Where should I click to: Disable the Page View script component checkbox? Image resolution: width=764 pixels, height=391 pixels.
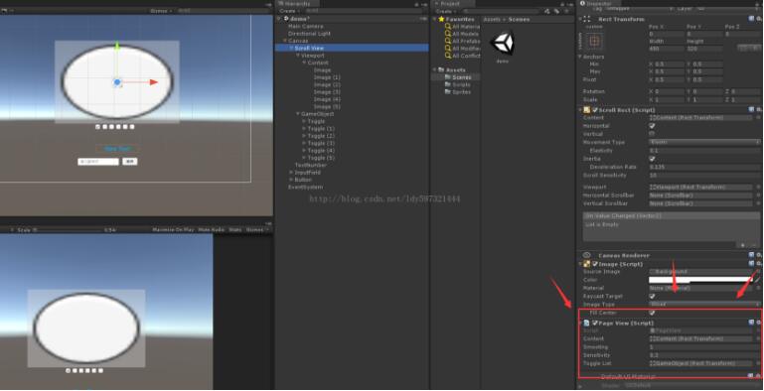click(x=594, y=323)
